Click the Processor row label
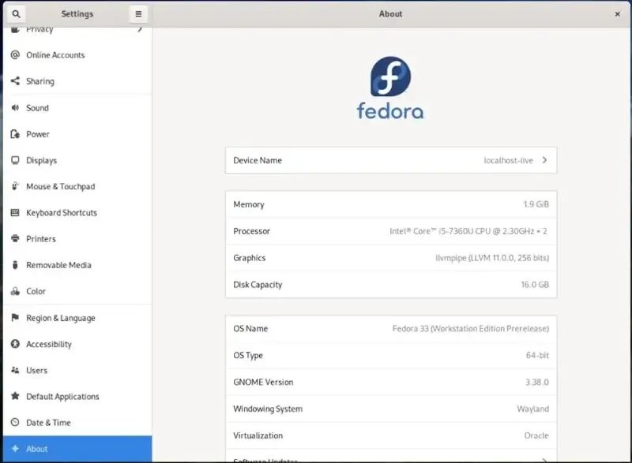 251,231
